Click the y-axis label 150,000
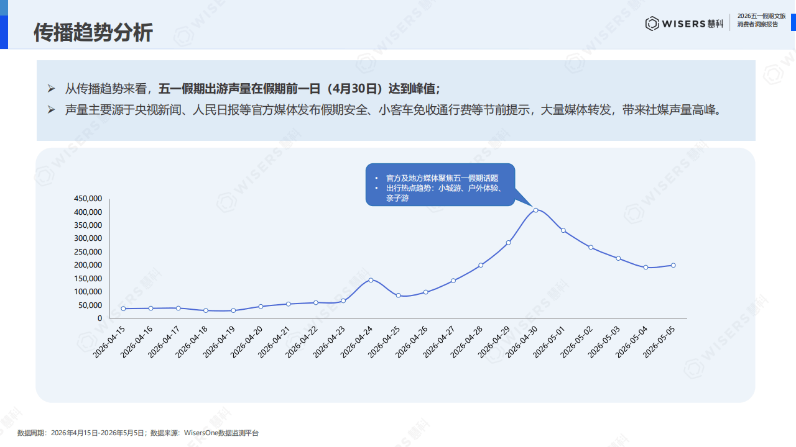Screen dimensions: 796x447 point(88,278)
